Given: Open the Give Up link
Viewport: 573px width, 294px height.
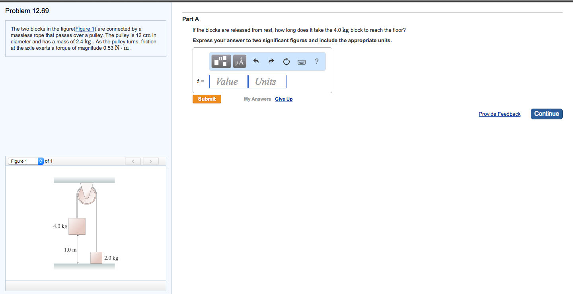Looking at the screenshot, I should pyautogui.click(x=284, y=99).
